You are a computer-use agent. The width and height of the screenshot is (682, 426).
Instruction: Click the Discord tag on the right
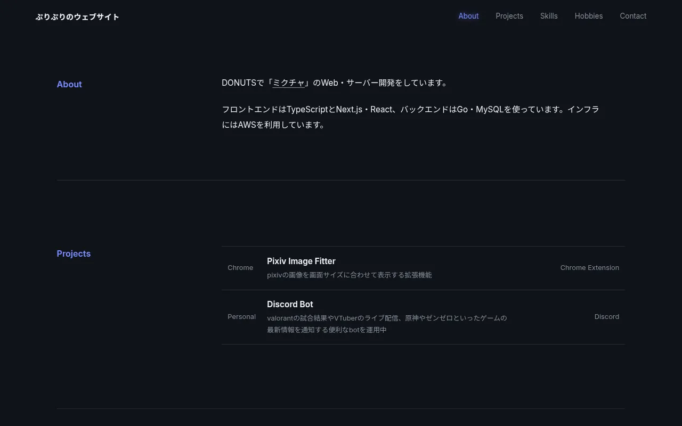pyautogui.click(x=607, y=317)
